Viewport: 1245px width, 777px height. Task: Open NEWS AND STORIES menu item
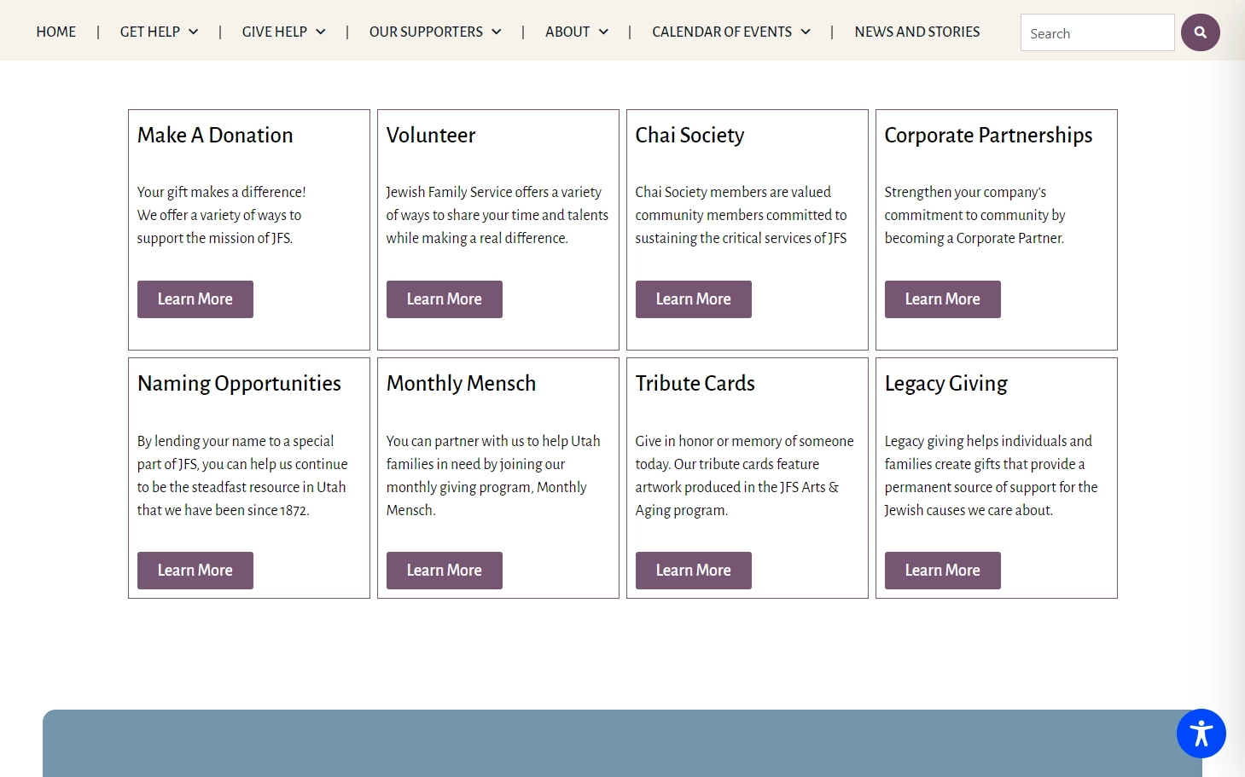click(917, 32)
